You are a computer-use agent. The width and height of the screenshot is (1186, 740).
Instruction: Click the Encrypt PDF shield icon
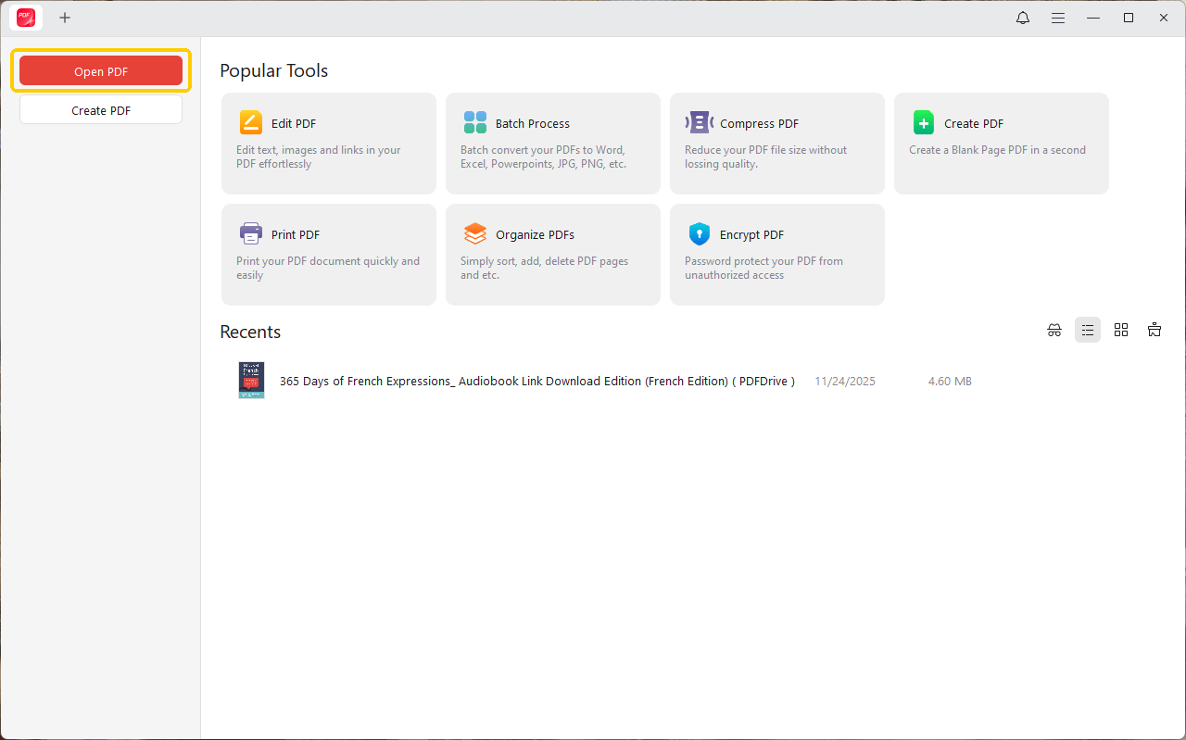[700, 233]
